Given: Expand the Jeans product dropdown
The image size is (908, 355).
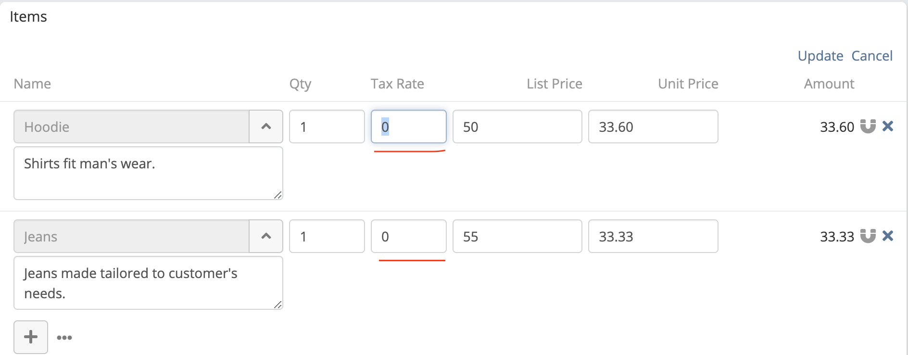Looking at the screenshot, I should [x=266, y=236].
